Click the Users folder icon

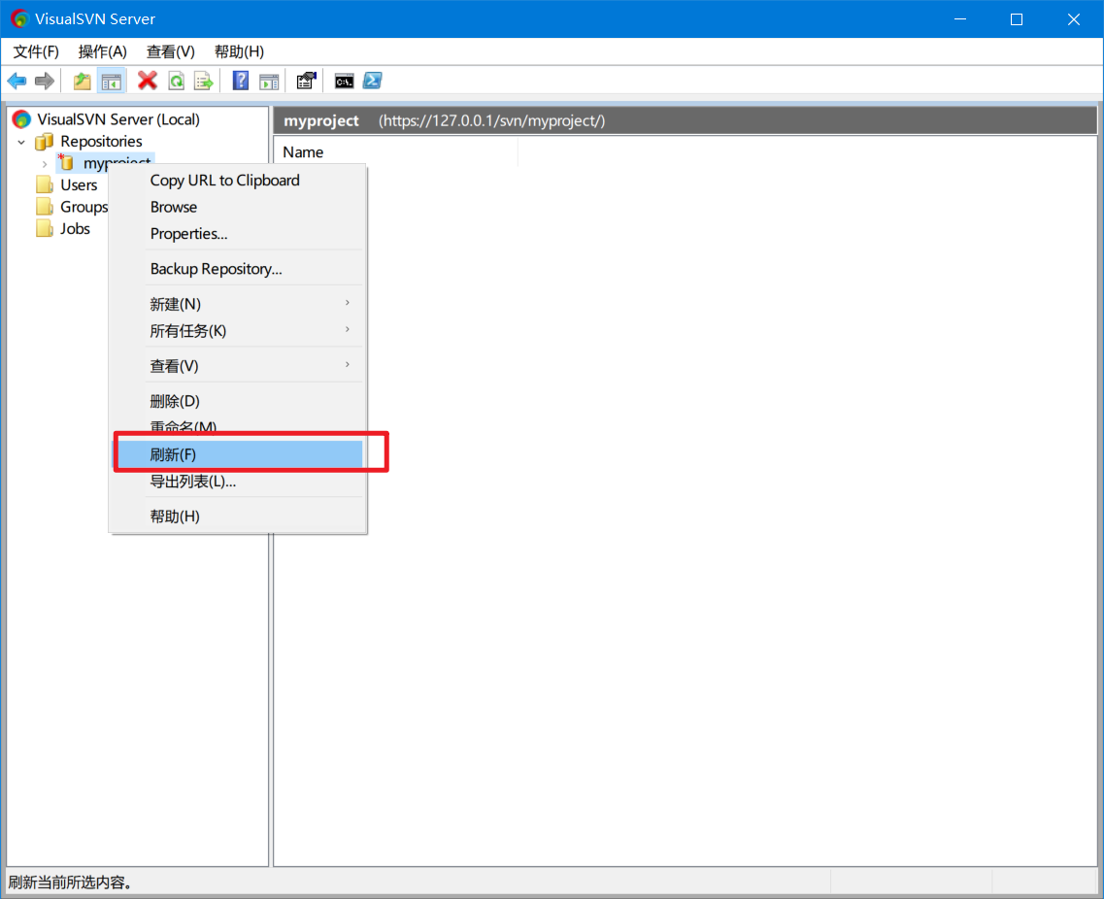pyautogui.click(x=45, y=185)
